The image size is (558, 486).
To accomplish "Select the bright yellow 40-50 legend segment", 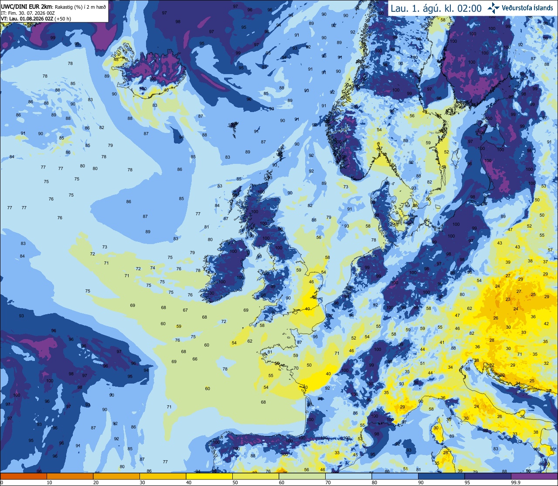I will click(x=209, y=476).
